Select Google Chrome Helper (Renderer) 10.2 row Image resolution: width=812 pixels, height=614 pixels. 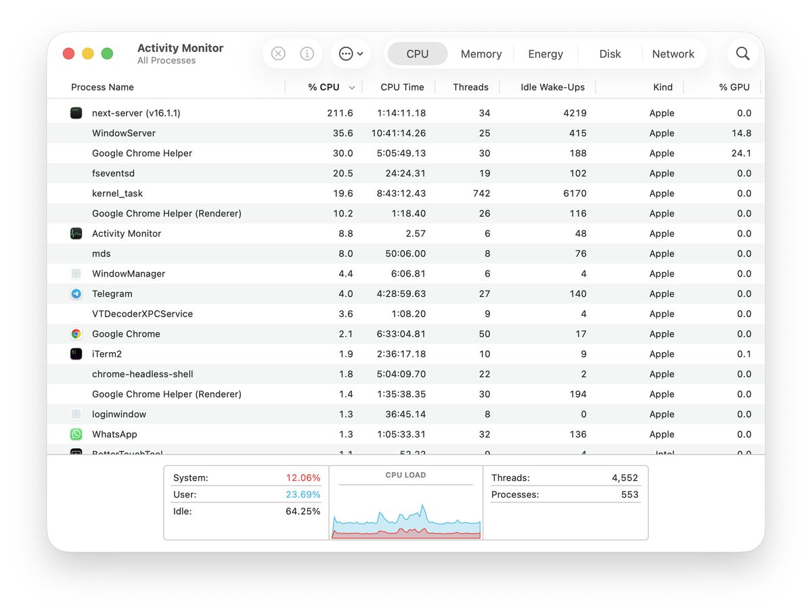point(406,214)
